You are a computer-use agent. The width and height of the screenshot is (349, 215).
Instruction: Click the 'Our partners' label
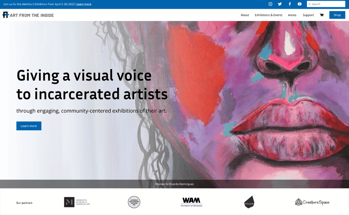24,203
